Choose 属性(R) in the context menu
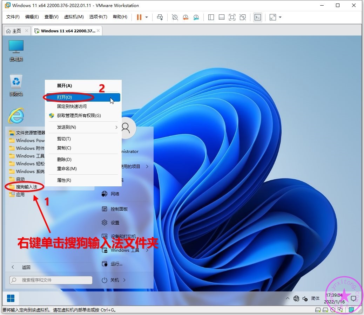 (x=83, y=180)
